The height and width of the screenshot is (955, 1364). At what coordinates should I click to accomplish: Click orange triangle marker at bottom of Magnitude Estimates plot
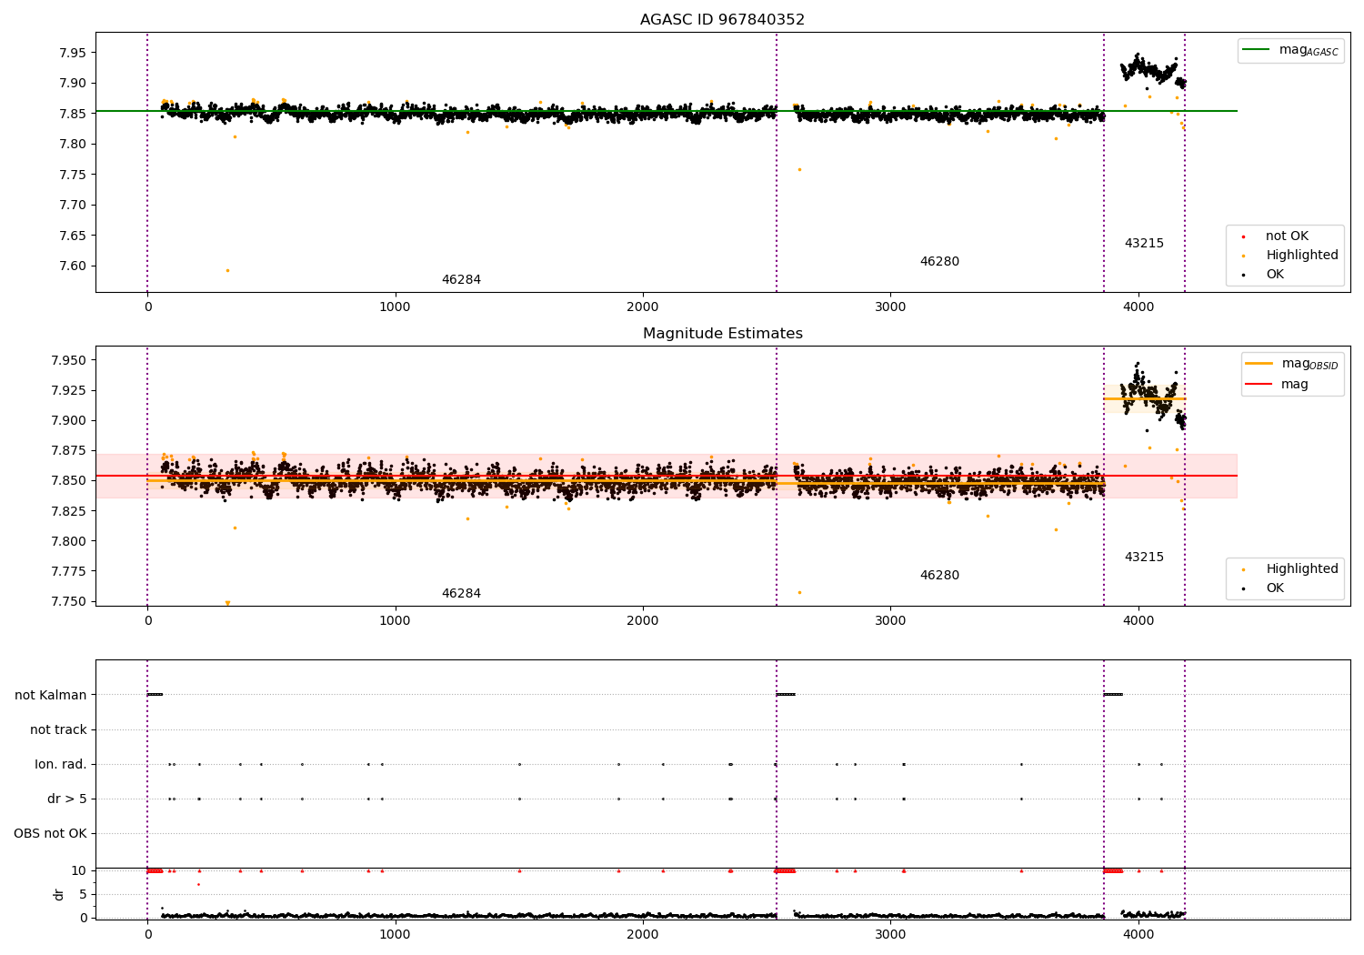click(x=227, y=603)
